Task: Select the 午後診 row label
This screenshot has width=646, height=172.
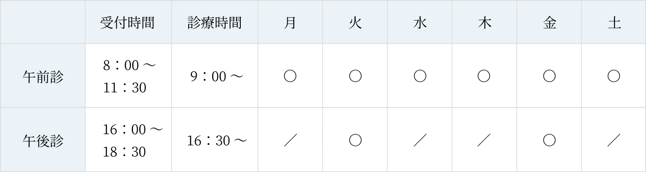Action: click(43, 141)
